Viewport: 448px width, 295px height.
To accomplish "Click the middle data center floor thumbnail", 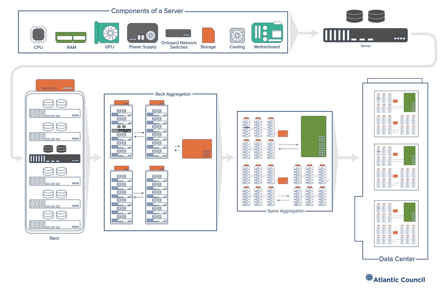I will coord(396,167).
